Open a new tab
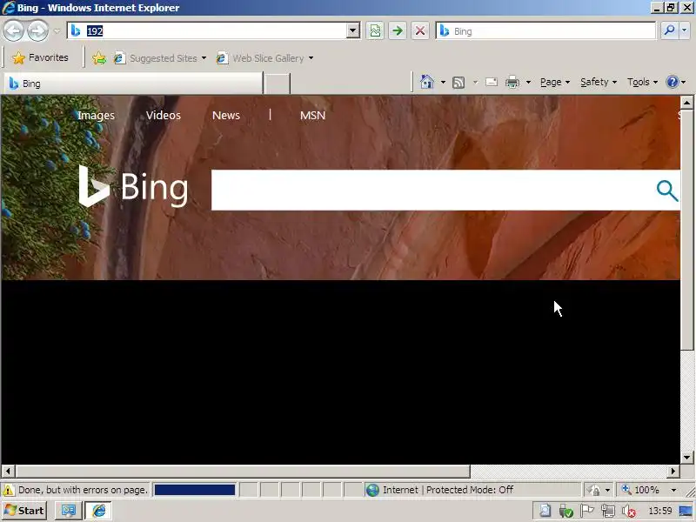 point(277,84)
